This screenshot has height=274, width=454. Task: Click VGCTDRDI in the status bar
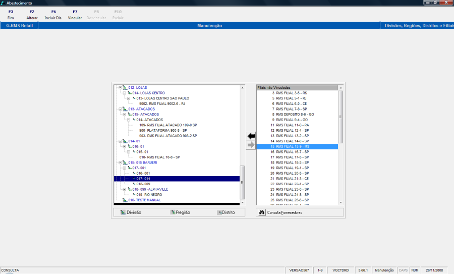pyautogui.click(x=341, y=270)
